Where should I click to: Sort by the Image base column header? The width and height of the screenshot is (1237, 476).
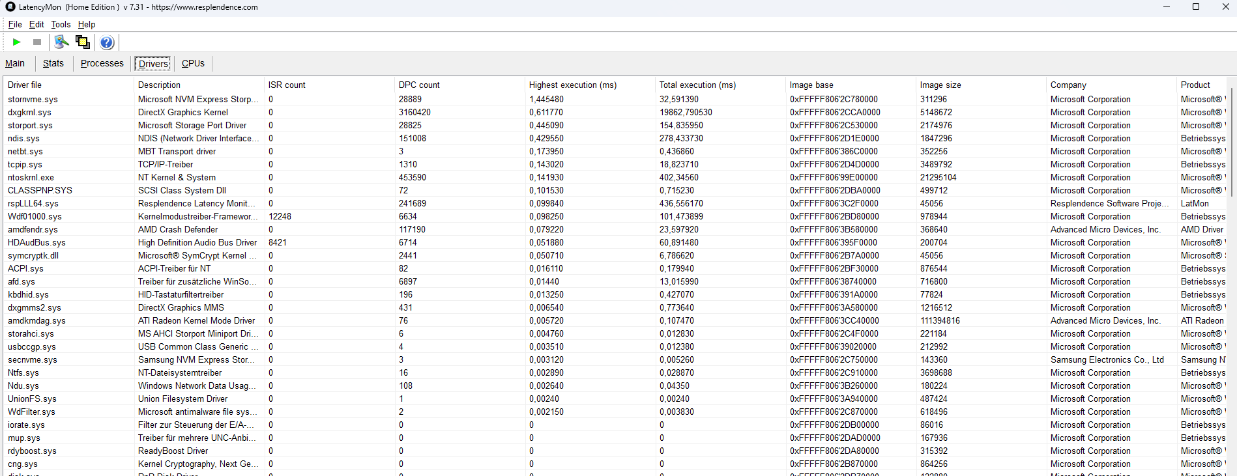pos(851,85)
